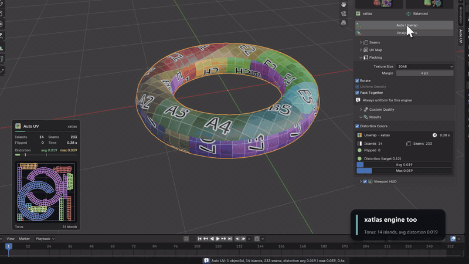
Task: Jump to the next keyframe
Action: (224, 239)
